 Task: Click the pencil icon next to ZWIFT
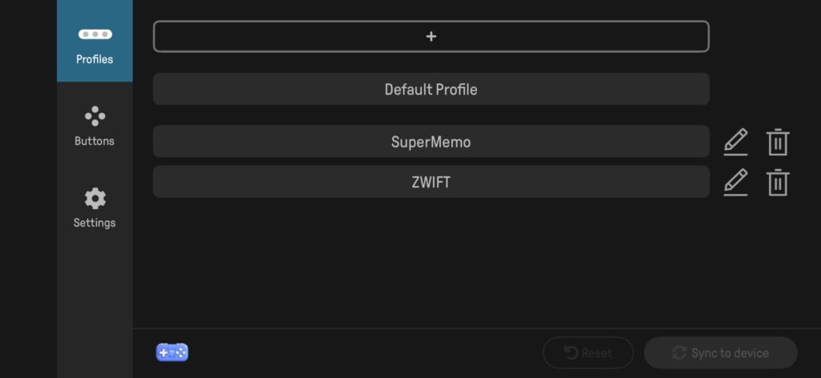pyautogui.click(x=735, y=183)
